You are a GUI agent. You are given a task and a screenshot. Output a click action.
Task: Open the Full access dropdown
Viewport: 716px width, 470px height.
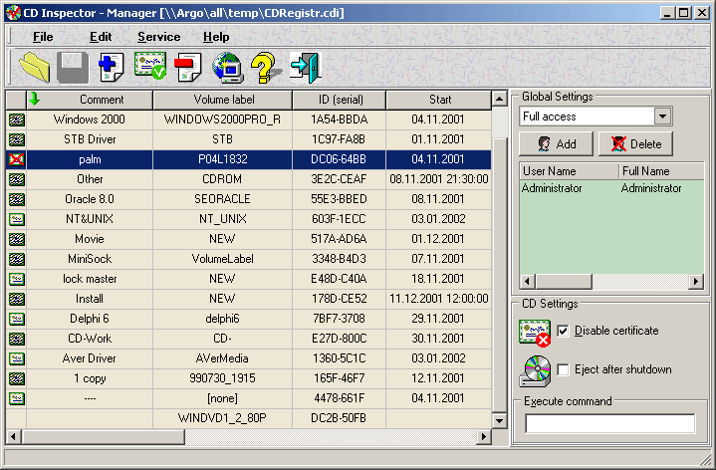(x=662, y=117)
